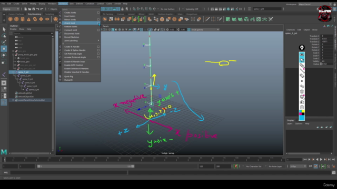Switch to the Sculpting shelf tab

coord(49,14)
